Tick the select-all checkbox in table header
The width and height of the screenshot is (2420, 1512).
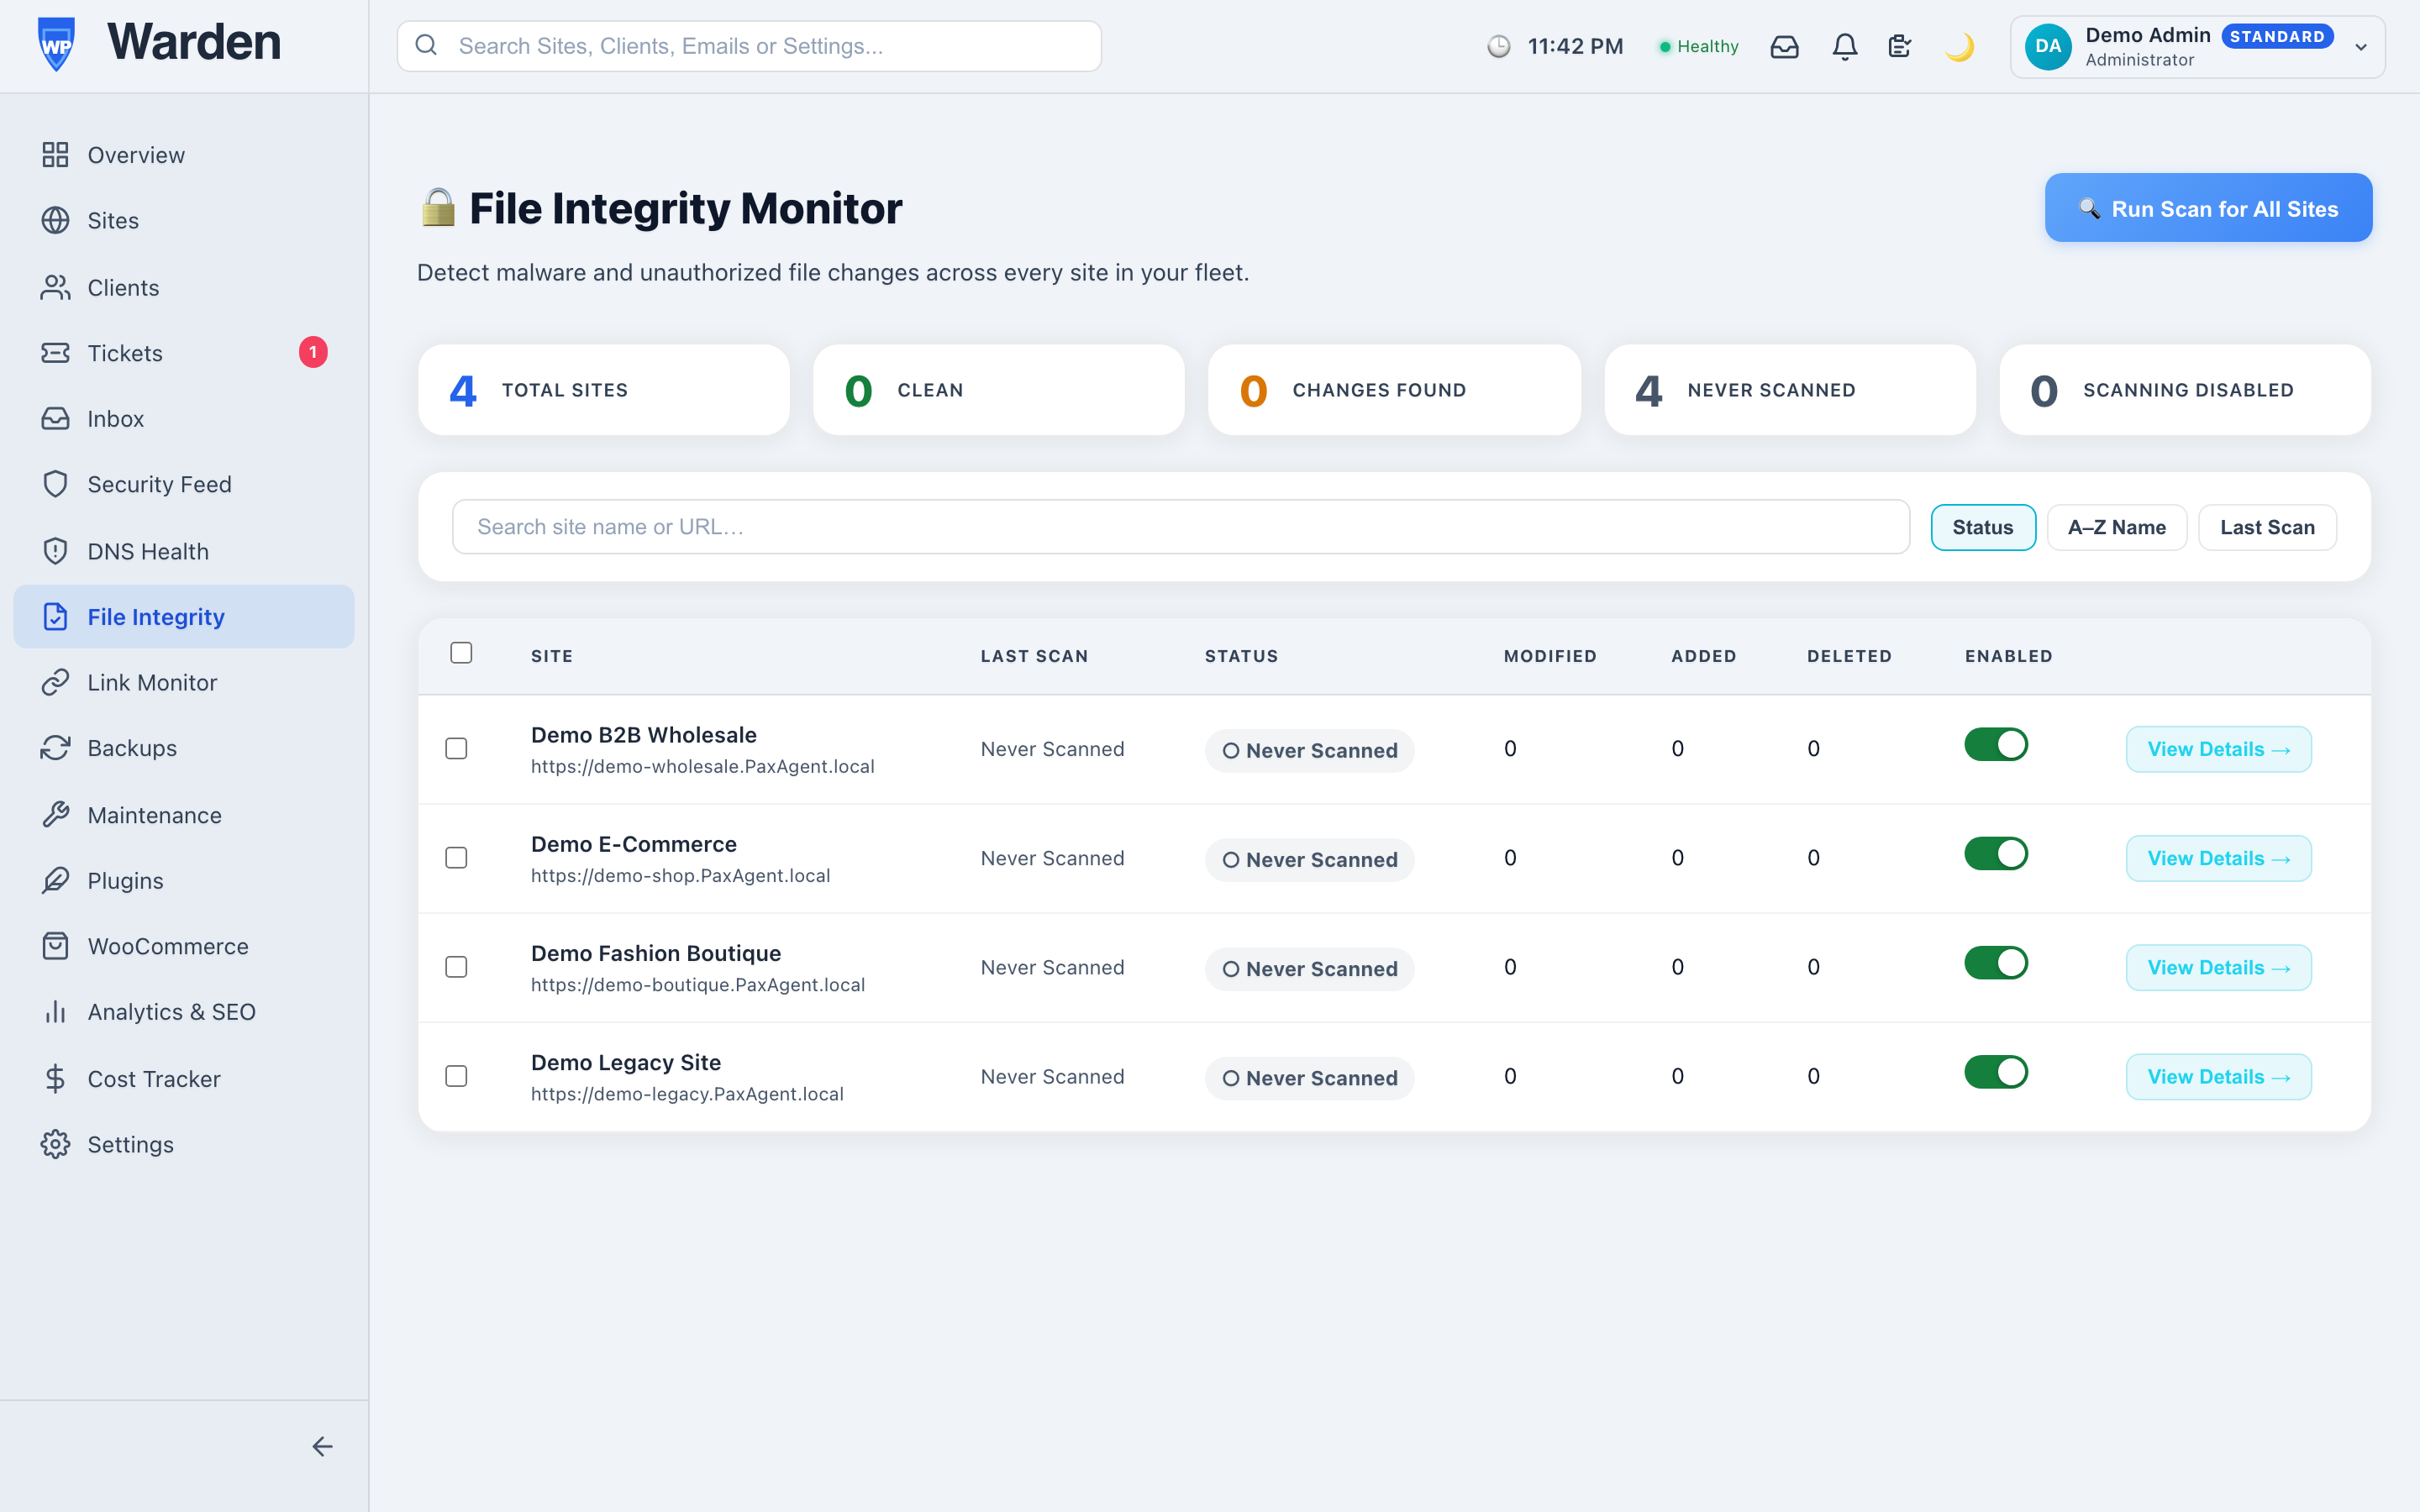coord(461,653)
